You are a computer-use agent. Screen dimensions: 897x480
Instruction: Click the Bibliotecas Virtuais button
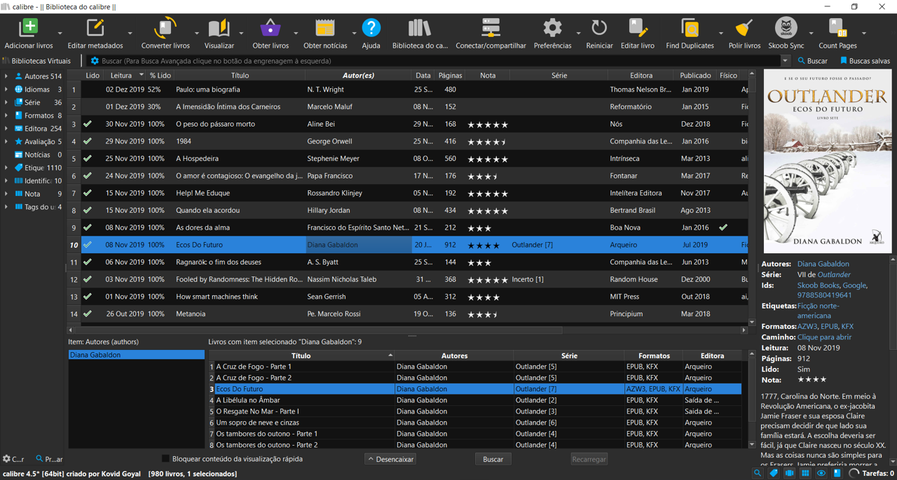coord(36,61)
